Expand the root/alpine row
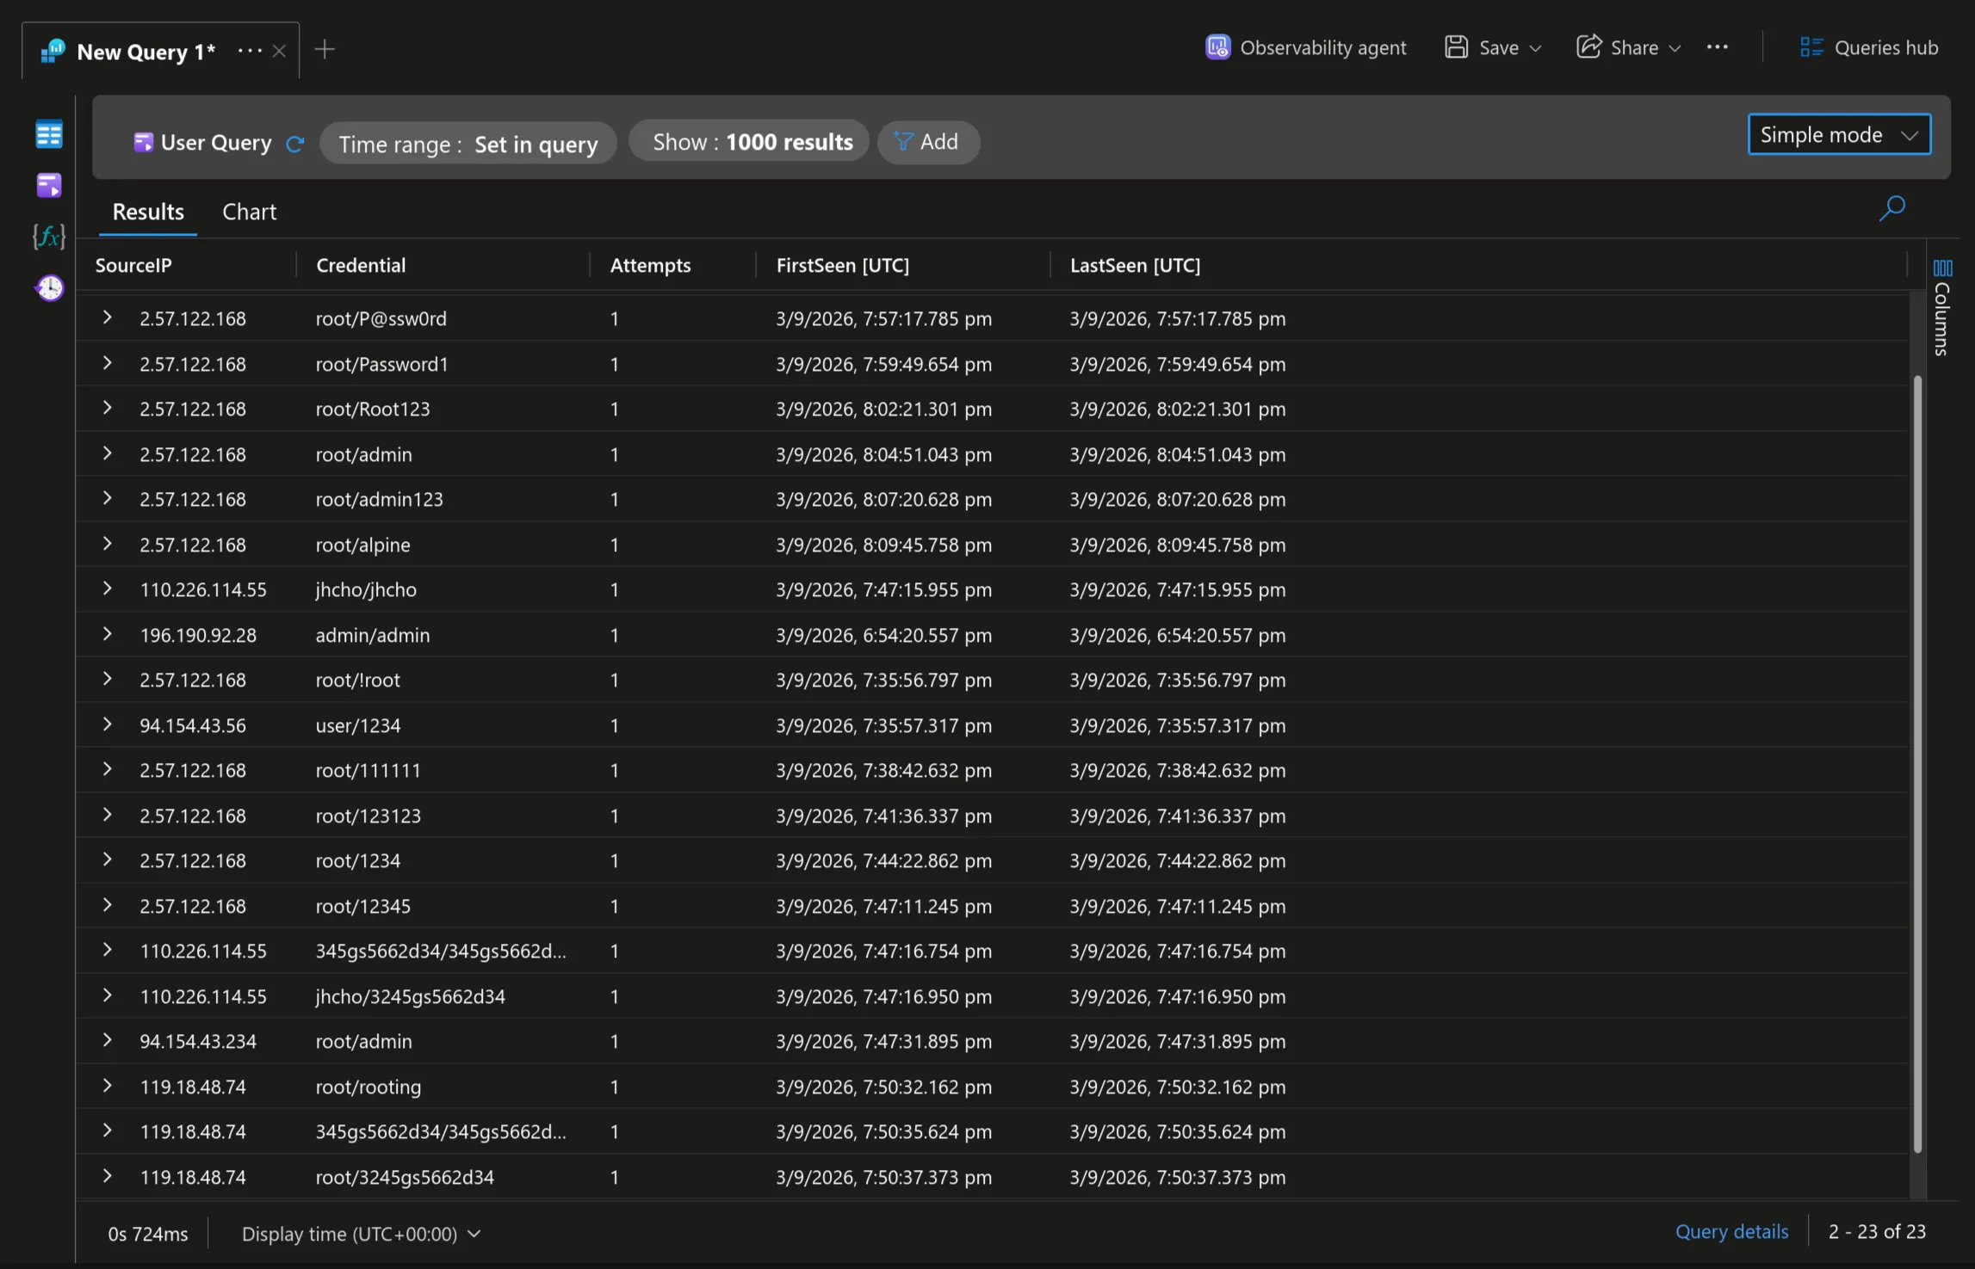The width and height of the screenshot is (1975, 1269). tap(107, 544)
